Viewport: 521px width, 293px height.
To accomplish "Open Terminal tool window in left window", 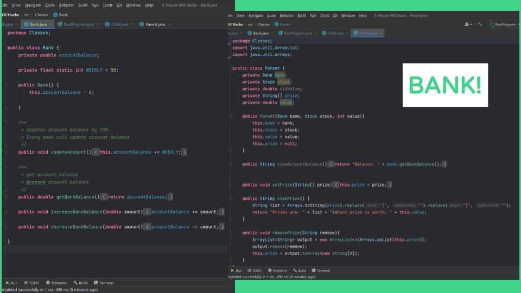I will [x=104, y=283].
